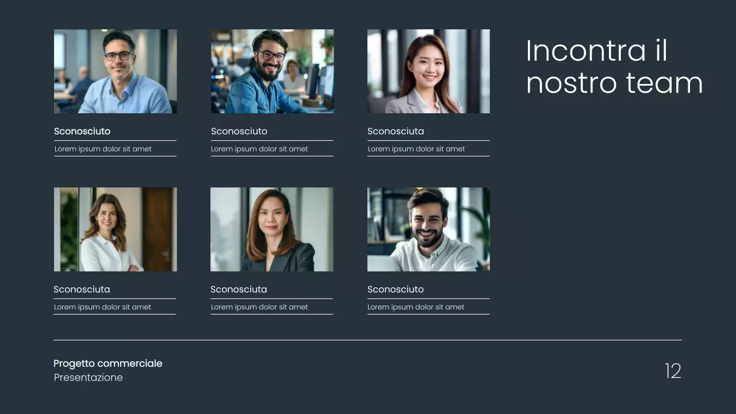Click Lorem ipsum text under gray blazer woman
The width and height of the screenshot is (736, 414).
416,149
